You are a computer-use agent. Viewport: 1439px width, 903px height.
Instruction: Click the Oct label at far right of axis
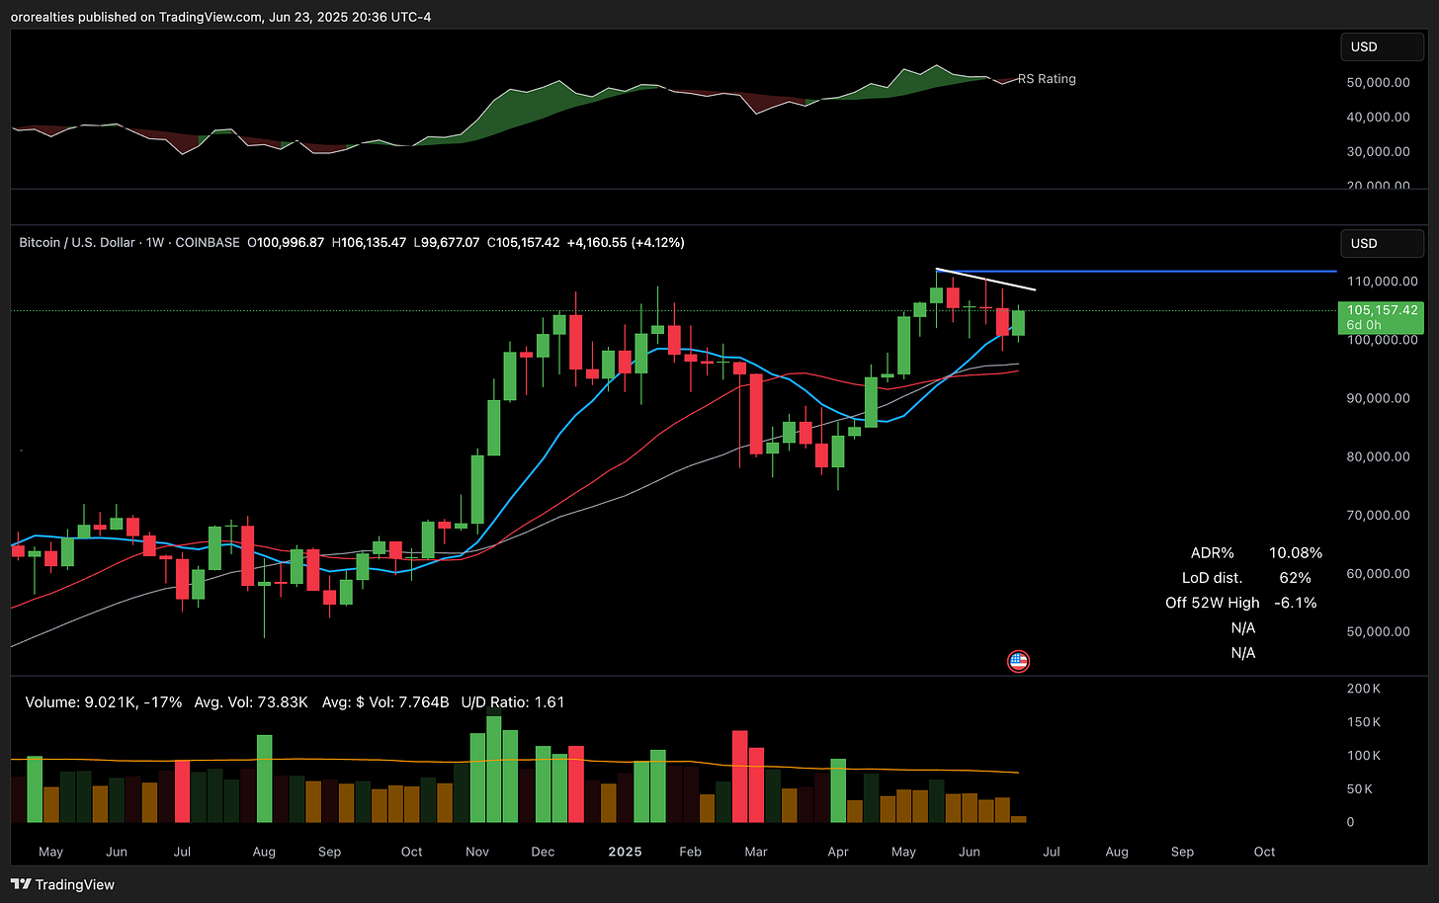coord(1264,852)
